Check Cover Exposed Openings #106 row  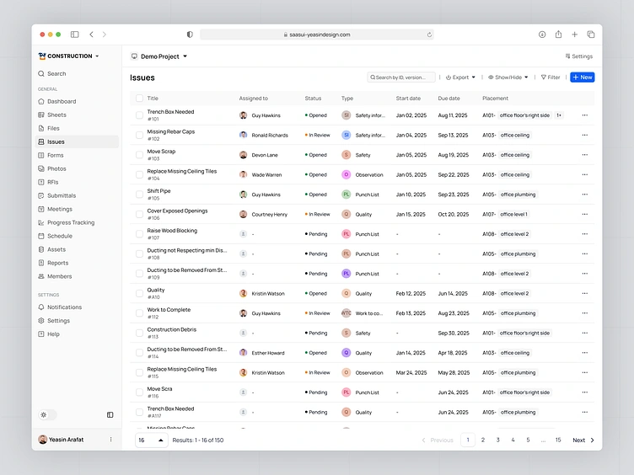[x=139, y=214]
